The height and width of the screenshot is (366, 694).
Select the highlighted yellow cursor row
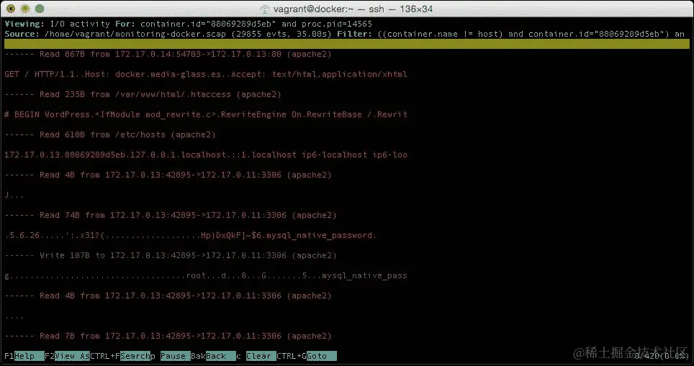point(347,44)
